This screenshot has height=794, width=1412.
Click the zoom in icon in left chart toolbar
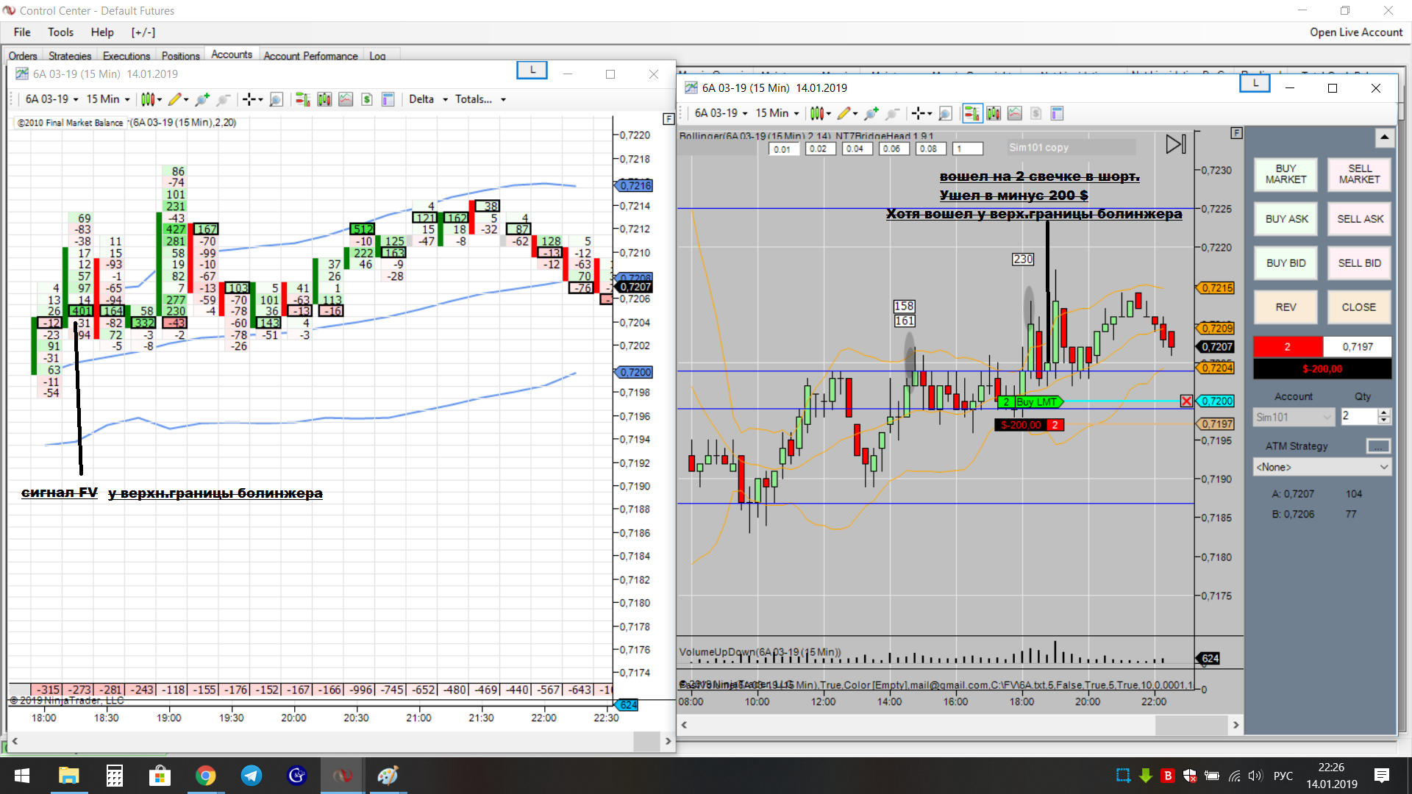tap(202, 99)
